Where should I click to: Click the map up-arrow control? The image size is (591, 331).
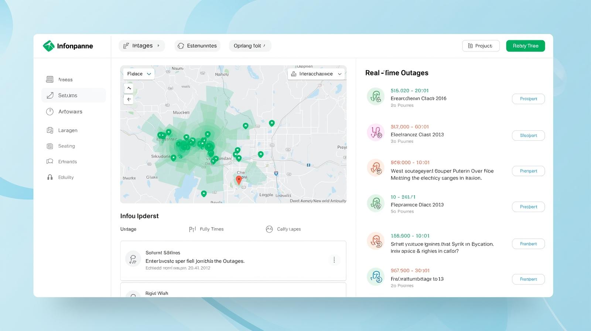pos(129,88)
